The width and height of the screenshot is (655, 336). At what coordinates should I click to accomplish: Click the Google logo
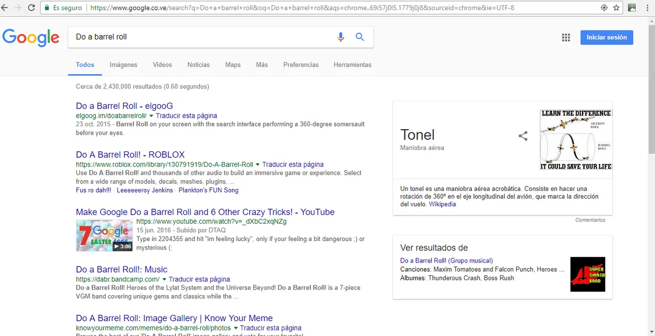pos(31,38)
